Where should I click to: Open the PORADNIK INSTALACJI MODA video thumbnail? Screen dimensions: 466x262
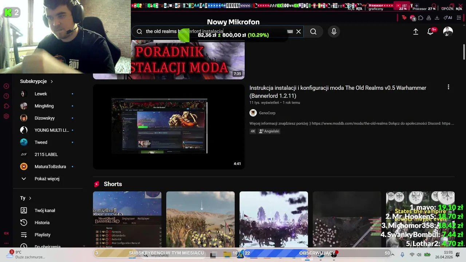coord(187,59)
